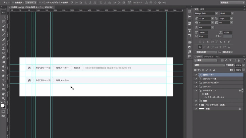Expand the パンくずリスト（見本） group

coord(200,105)
